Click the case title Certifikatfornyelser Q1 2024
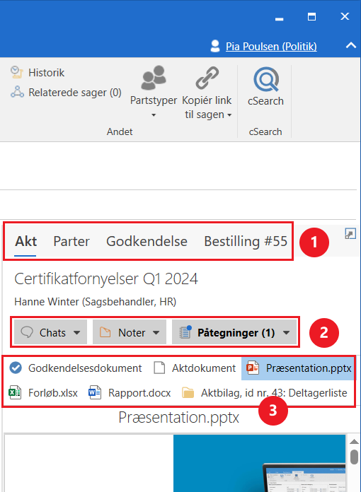Screen dimensions: 361x492 (106, 279)
